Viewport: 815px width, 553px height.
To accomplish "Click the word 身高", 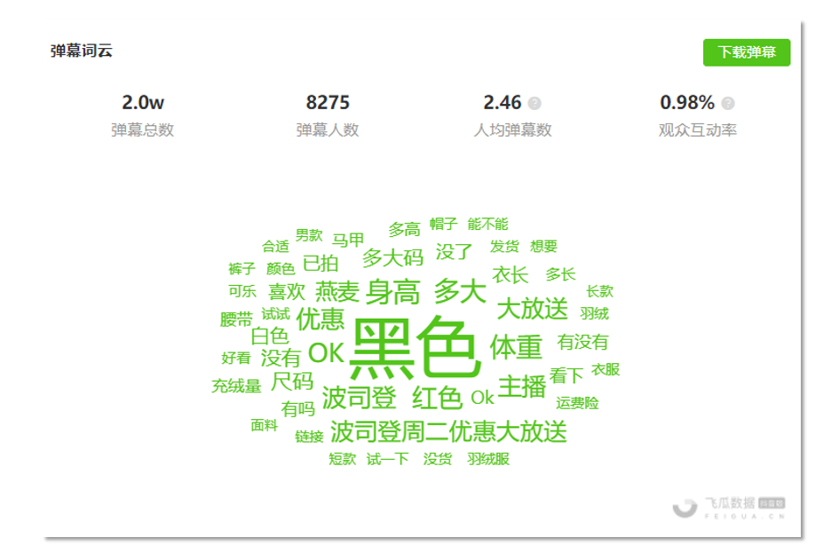I will [393, 292].
